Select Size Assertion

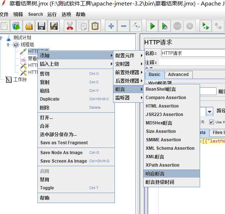tap(171, 131)
